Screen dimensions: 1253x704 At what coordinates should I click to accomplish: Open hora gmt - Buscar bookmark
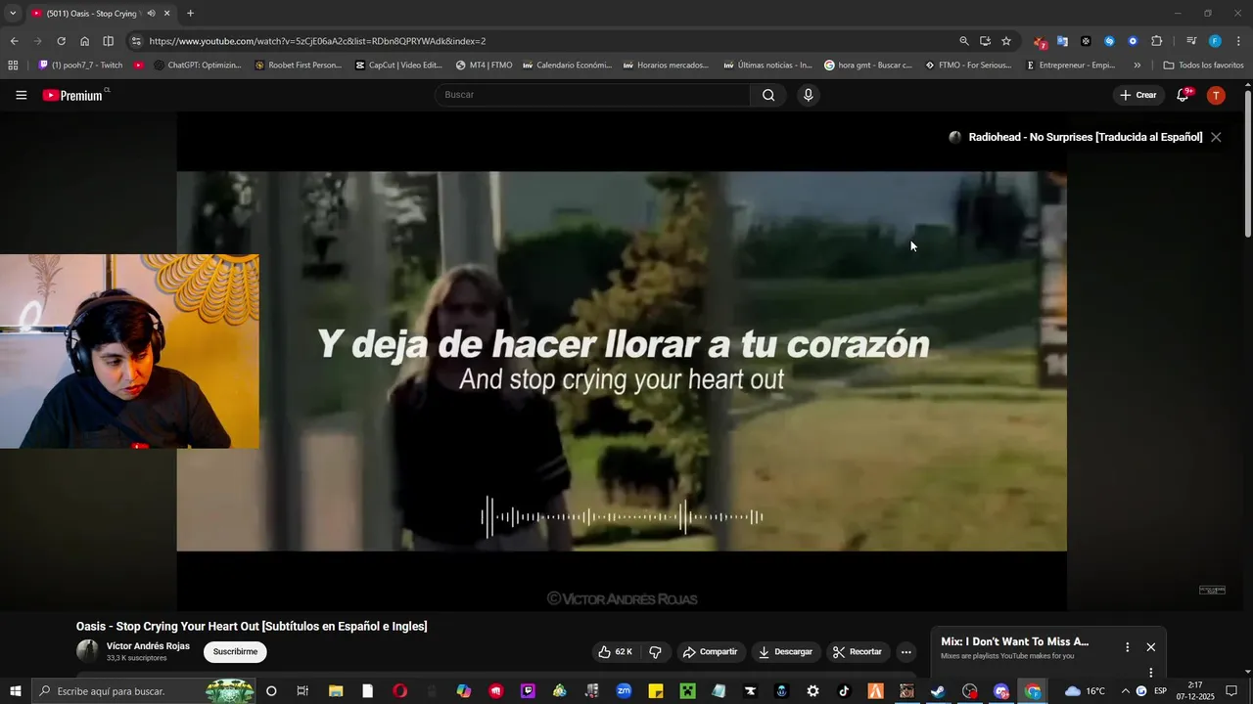click(x=868, y=66)
